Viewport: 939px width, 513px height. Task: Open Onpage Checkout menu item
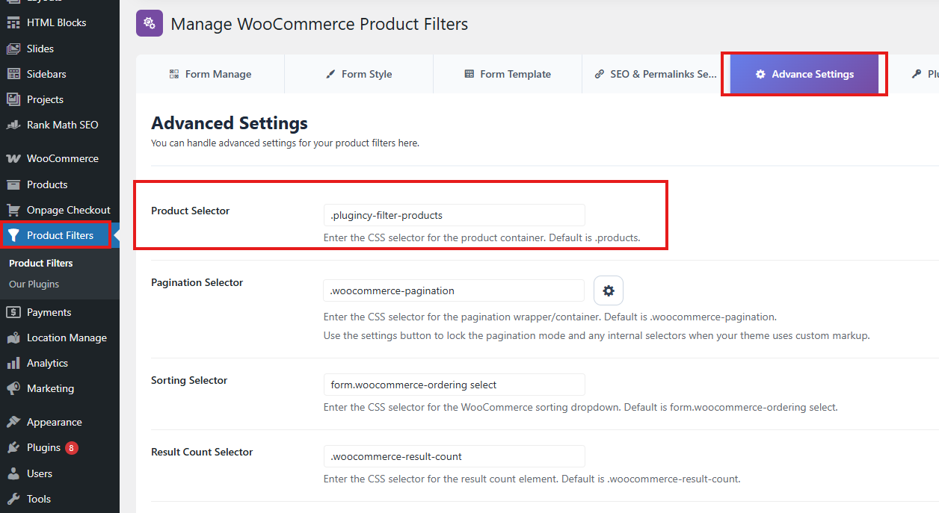click(60, 210)
